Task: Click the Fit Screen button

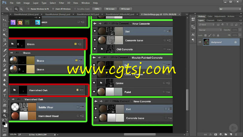Action: click(110, 9)
